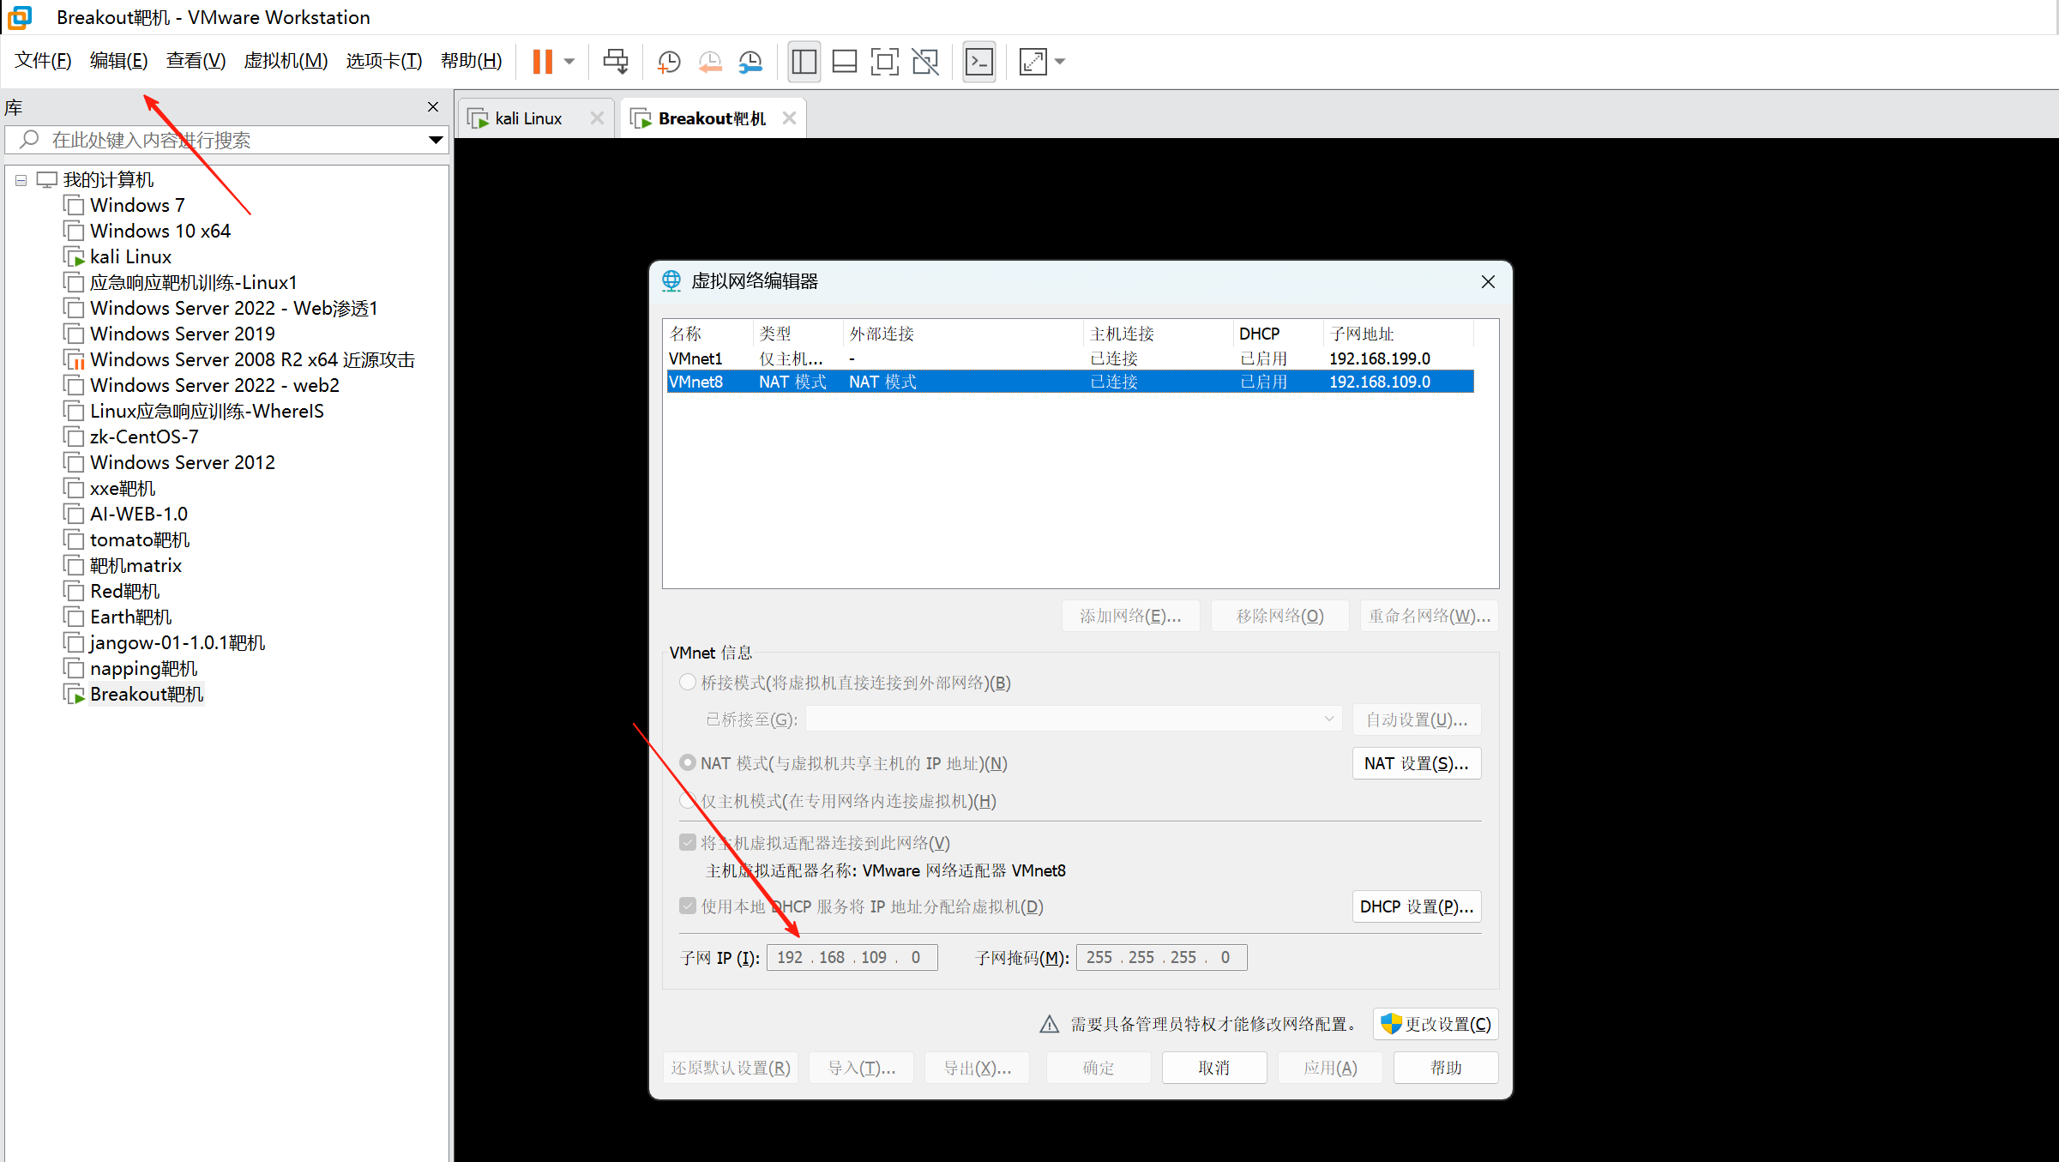Select Windows 10 x64 in the library
2059x1162 pixels.
(x=160, y=232)
